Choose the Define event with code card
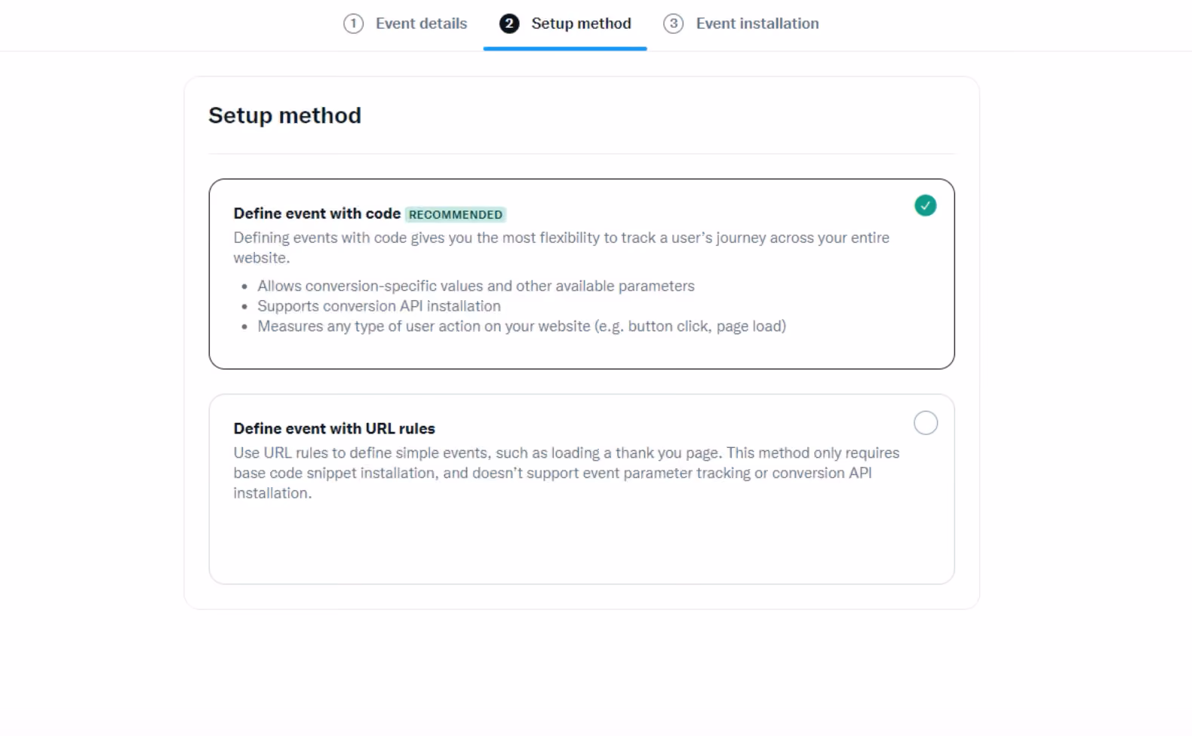 582,274
